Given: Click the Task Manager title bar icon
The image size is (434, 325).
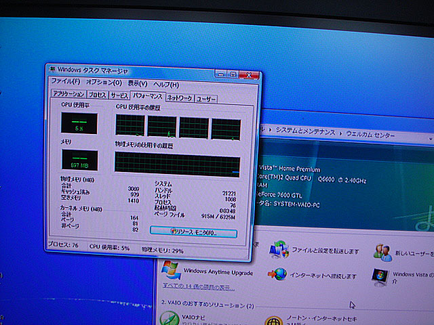Looking at the screenshot, I should 52,69.
